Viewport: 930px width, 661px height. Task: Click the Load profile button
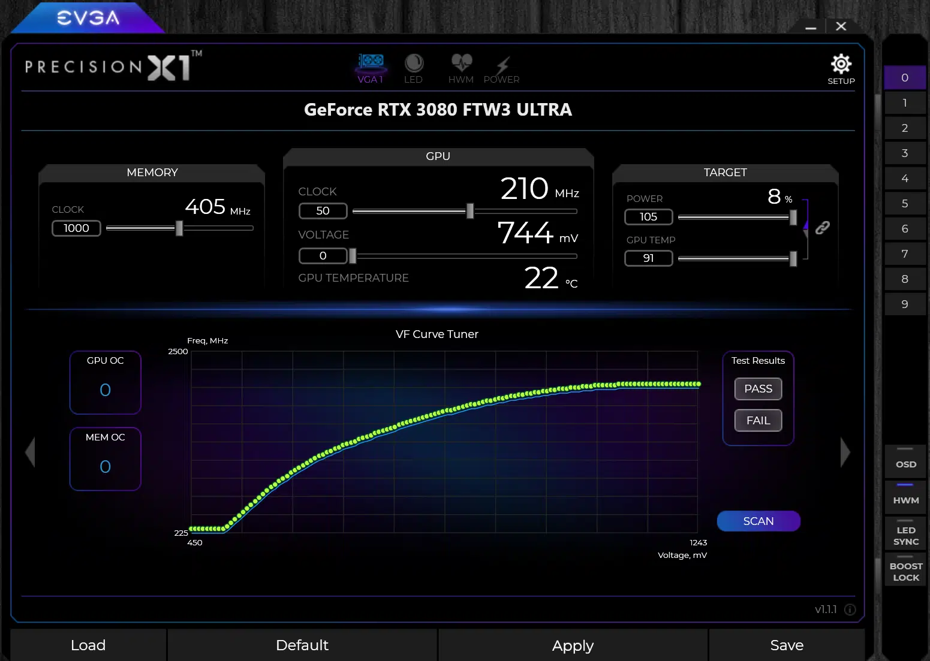coord(88,645)
